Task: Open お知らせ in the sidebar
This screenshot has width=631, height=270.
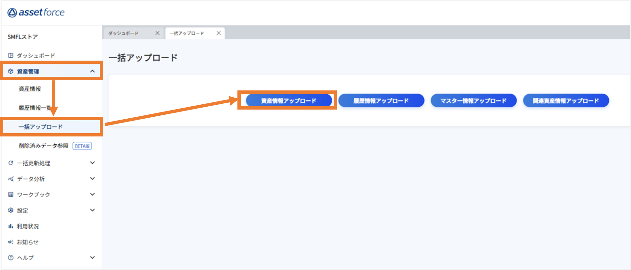Action: click(x=28, y=242)
